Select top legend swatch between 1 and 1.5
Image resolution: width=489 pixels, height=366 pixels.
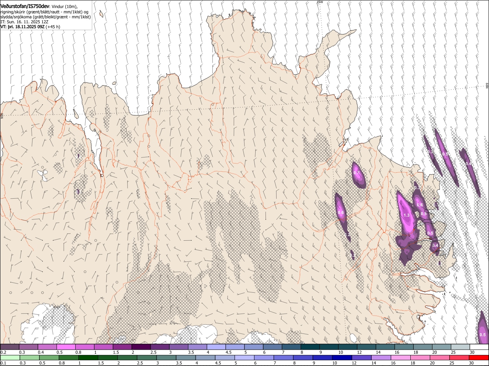pos(104,347)
